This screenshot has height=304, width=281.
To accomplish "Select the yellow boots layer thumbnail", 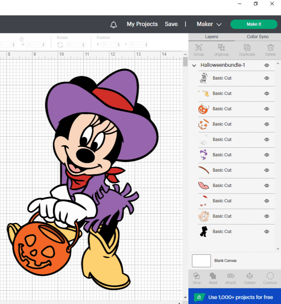I will [x=203, y=94].
